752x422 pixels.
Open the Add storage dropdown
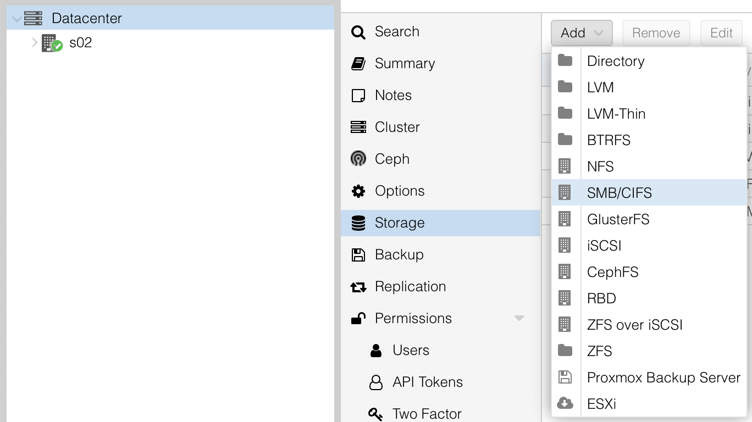pyautogui.click(x=582, y=33)
